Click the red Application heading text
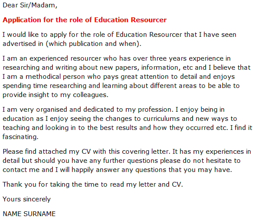This screenshot has height=220, width=253. pyautogui.click(x=85, y=20)
